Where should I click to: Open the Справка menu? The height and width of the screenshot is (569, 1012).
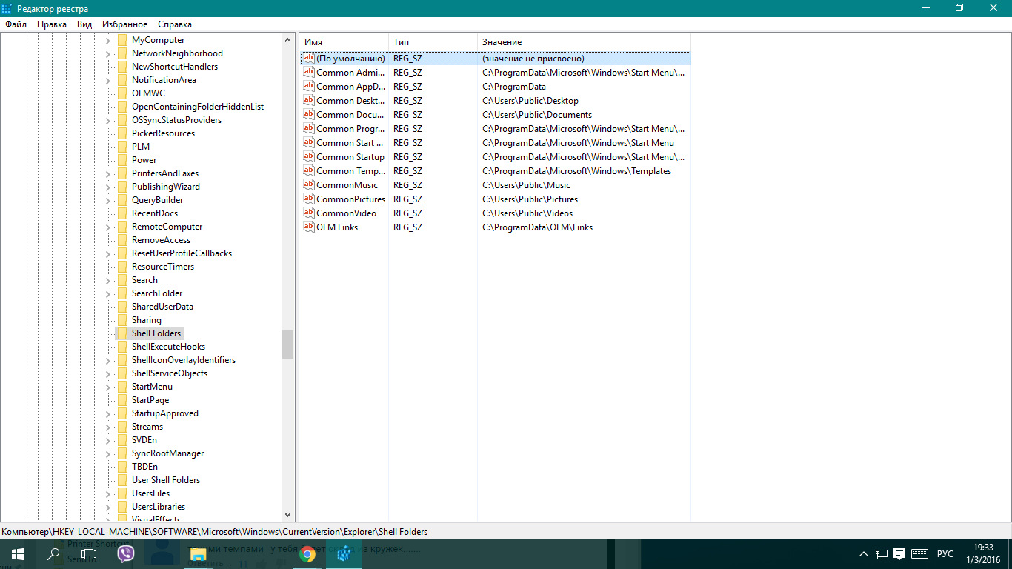pyautogui.click(x=175, y=24)
